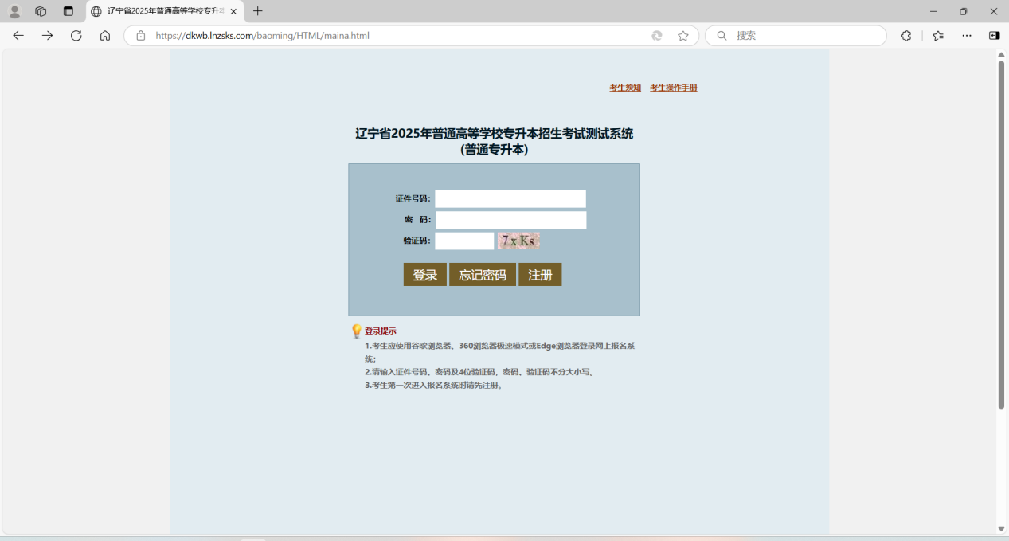Open the user profile icon
This screenshot has height=541, width=1009.
click(x=14, y=11)
